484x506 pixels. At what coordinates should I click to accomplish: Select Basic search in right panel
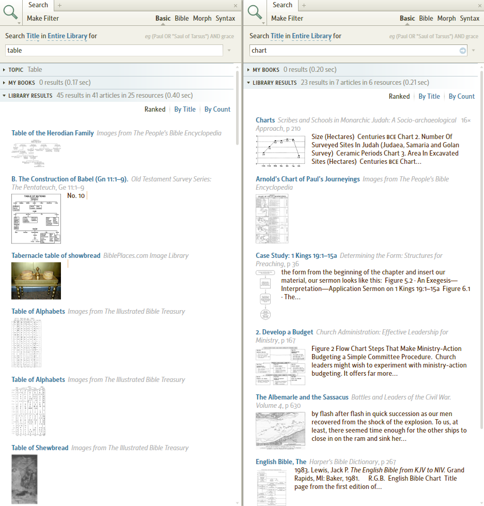(407, 19)
